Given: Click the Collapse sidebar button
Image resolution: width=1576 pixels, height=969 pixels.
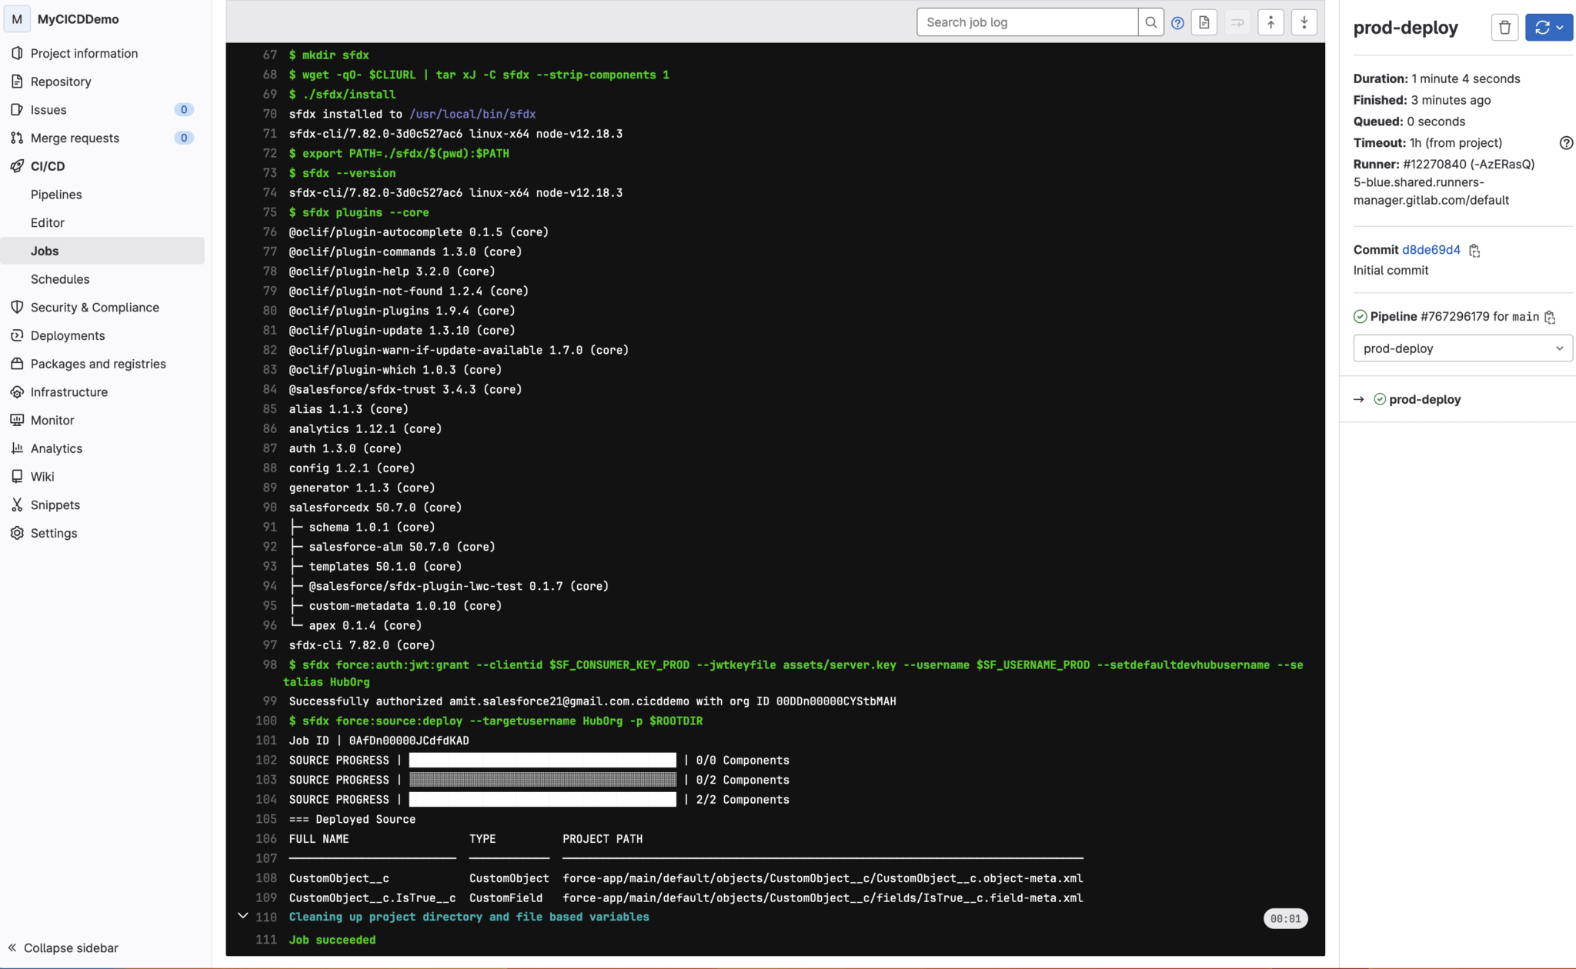Looking at the screenshot, I should (x=62, y=947).
